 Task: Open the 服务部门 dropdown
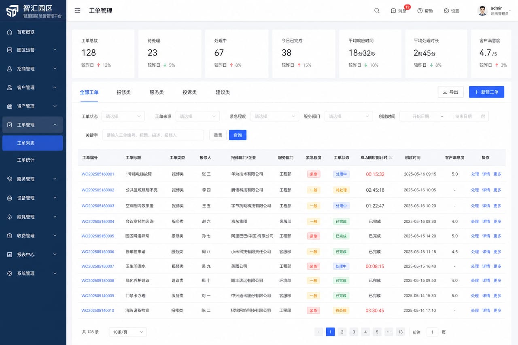pyautogui.click(x=348, y=116)
